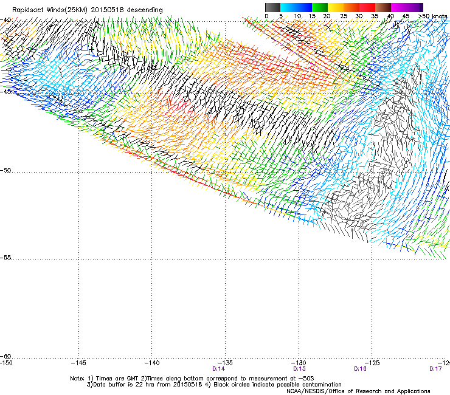Screen dimensions: 450x395
Task: Click the 'NOAA/NESDIS/Office of Research and Applications' credit
Action: click(x=358, y=391)
